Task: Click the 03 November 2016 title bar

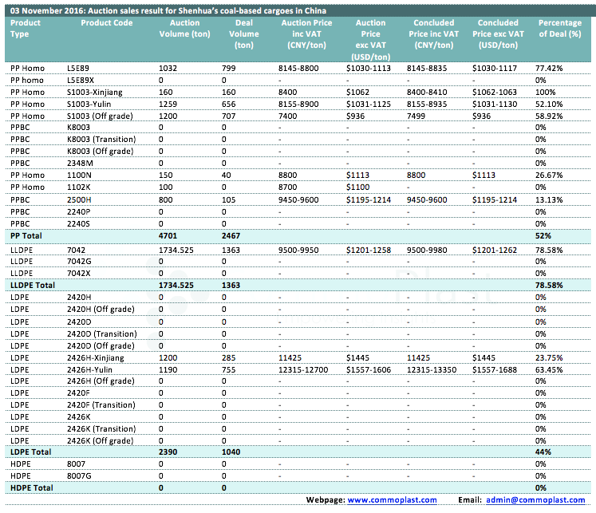Action: (x=168, y=11)
